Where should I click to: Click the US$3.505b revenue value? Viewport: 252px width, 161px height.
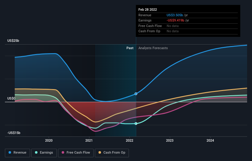tap(175, 15)
